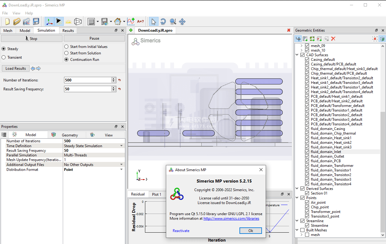
Task: Select the Transient radio button
Action: click(4, 57)
